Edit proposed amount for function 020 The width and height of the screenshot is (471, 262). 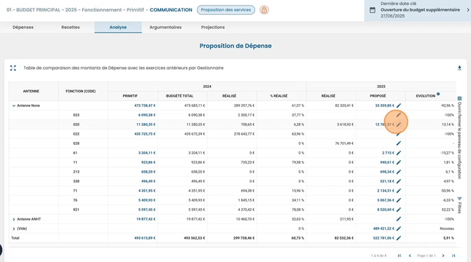tap(399, 124)
